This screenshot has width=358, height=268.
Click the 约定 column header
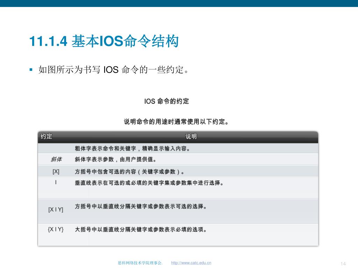46,136
